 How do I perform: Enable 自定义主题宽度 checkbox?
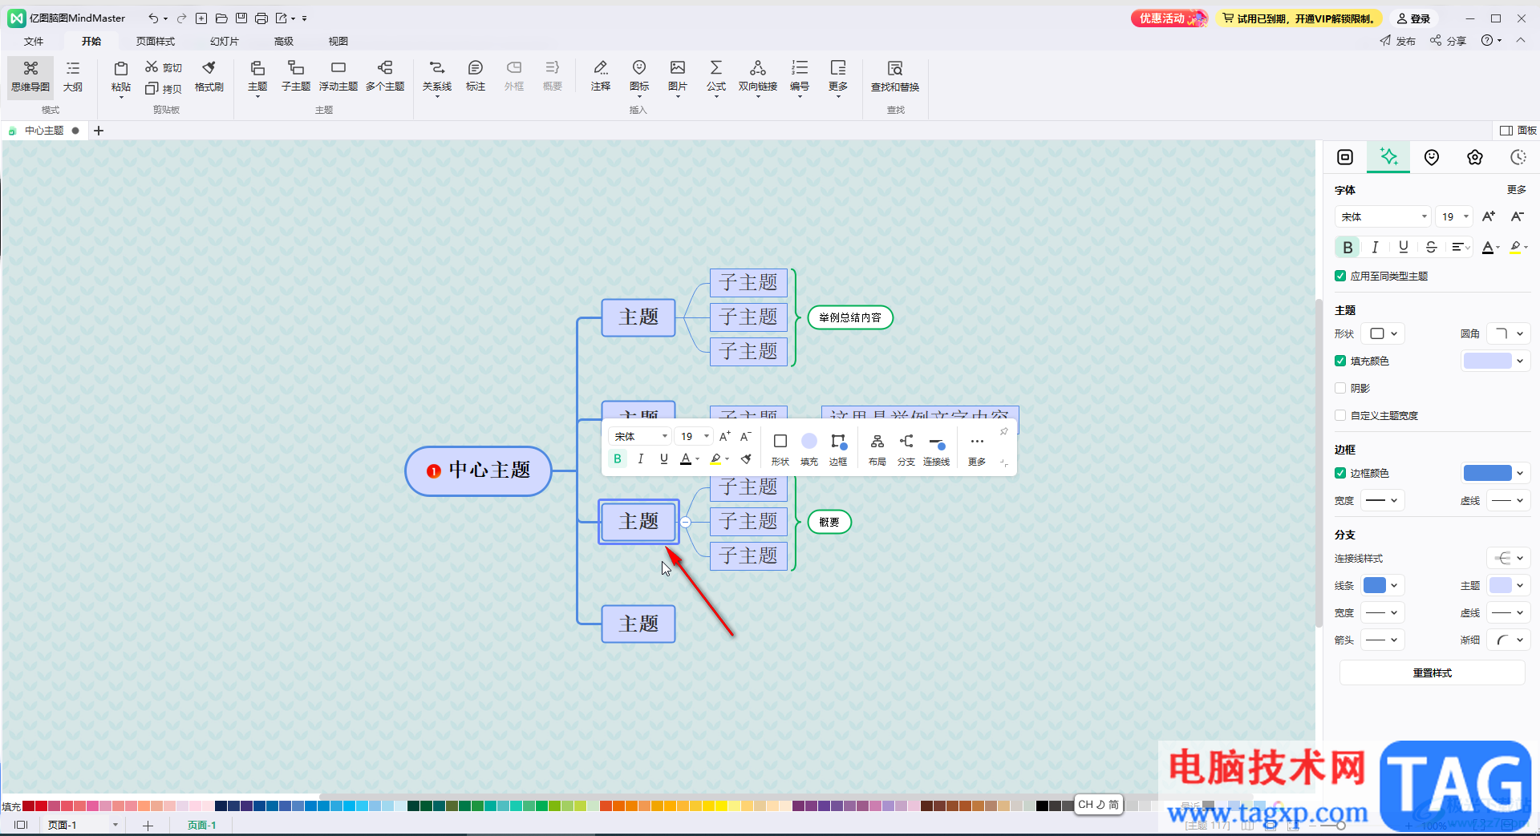[1340, 415]
